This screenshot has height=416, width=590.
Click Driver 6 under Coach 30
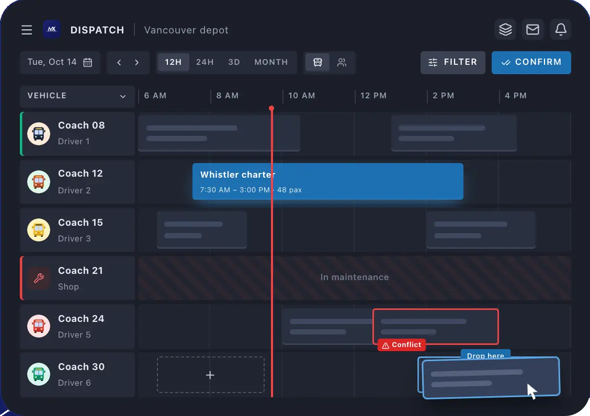pyautogui.click(x=74, y=383)
